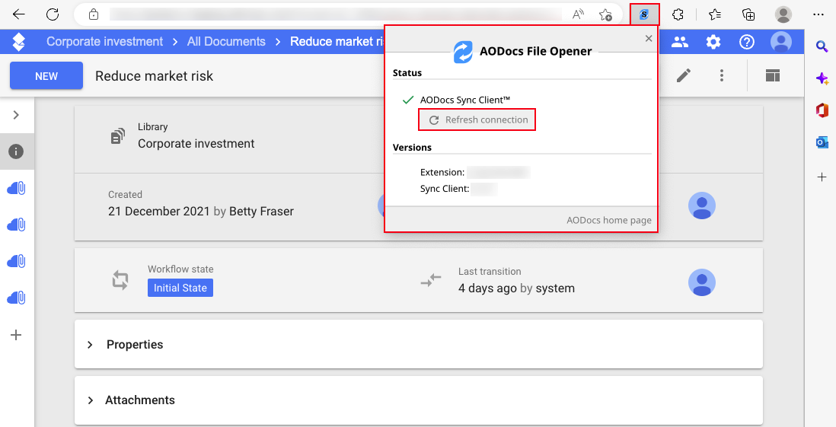The height and width of the screenshot is (427, 836).
Task: Open the Favorites list icon
Action: pos(715,14)
